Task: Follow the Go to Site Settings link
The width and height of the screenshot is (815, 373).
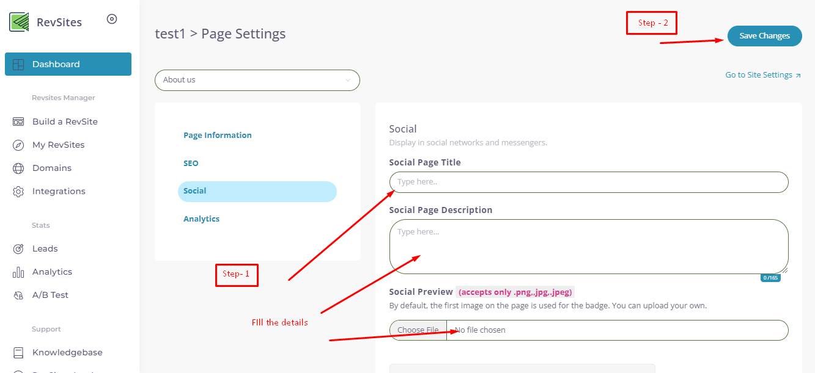Action: (x=762, y=75)
